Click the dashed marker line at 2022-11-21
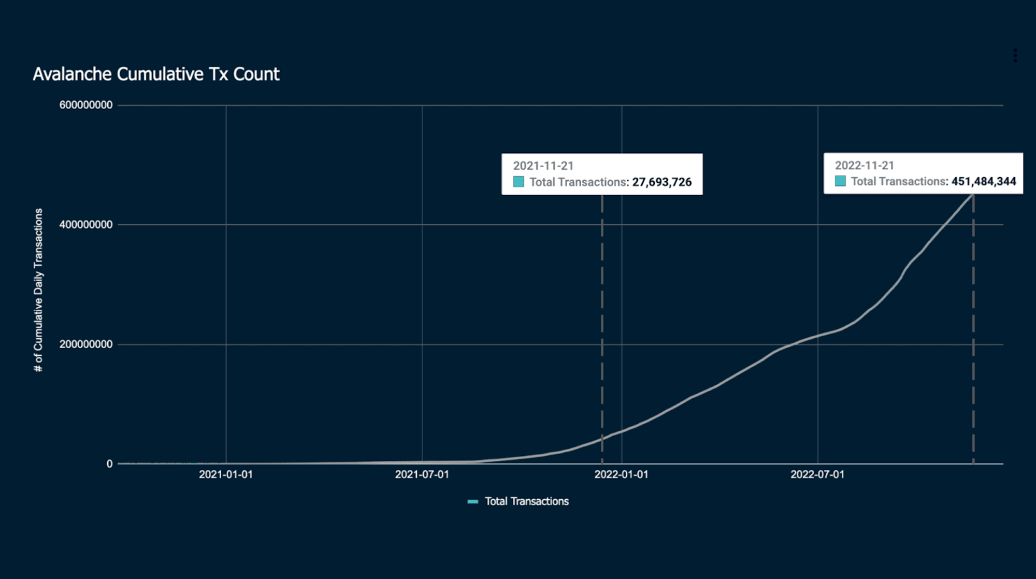The image size is (1036, 579). pos(973,329)
